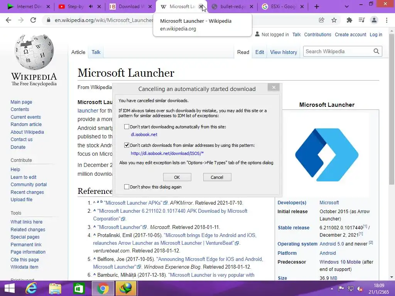Close the IDM cancelling download dialog
The width and height of the screenshot is (395, 296).
[273, 87]
